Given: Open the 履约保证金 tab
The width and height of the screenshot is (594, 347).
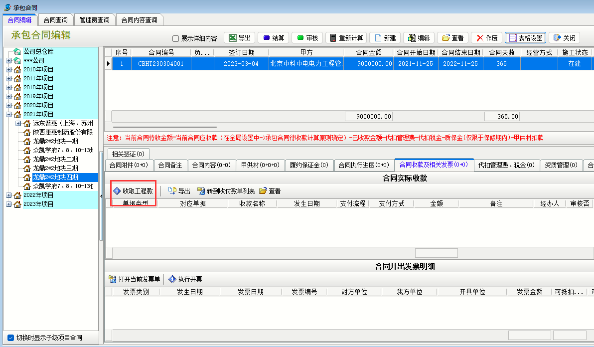Looking at the screenshot, I should pos(309,165).
